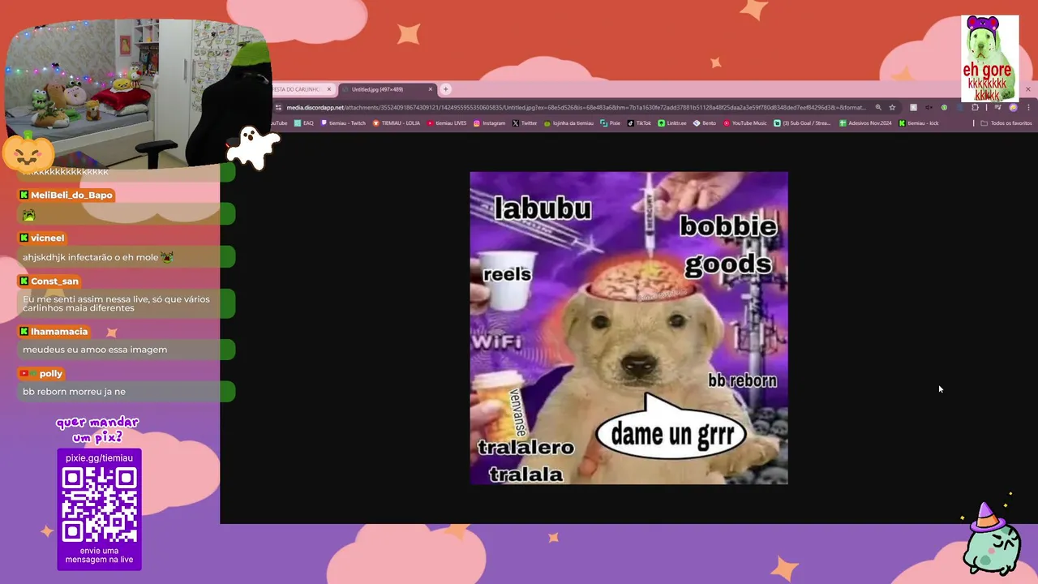1038x584 pixels.
Task: Click the vicneel chat username
Action: [x=47, y=238]
